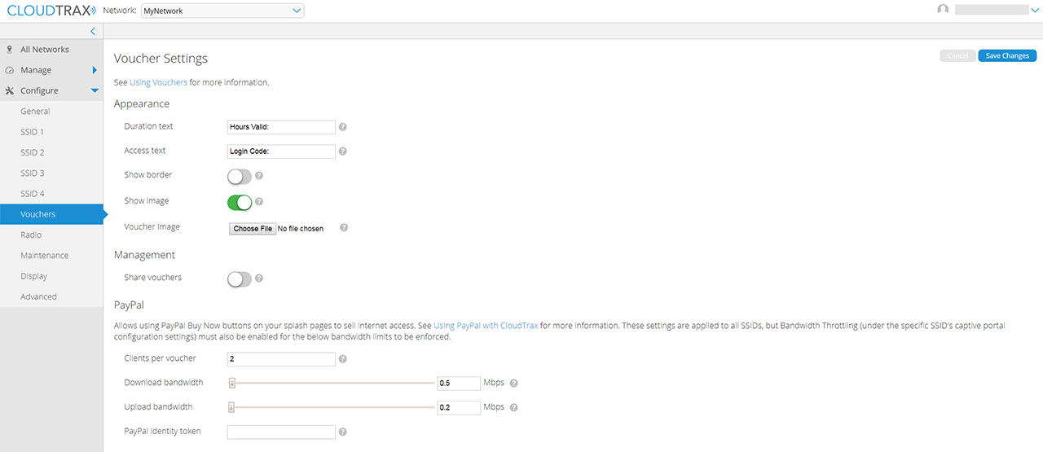Click the help icon next to Access text
The width and height of the screenshot is (1043, 452).
click(343, 151)
